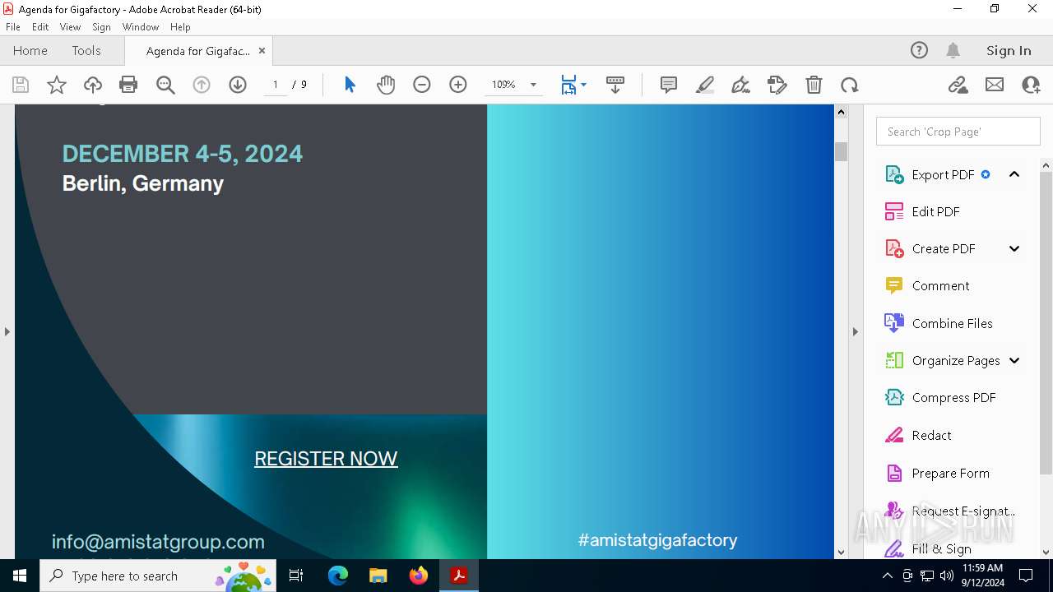Expand the Create PDF section

coord(1014,248)
